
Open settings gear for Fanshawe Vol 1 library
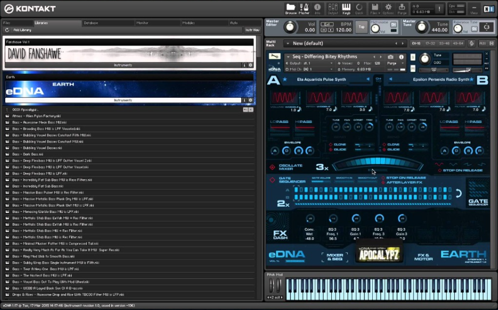tap(251, 65)
